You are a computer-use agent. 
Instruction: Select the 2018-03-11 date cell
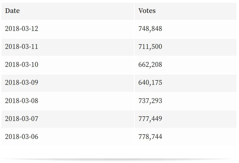click(x=22, y=47)
